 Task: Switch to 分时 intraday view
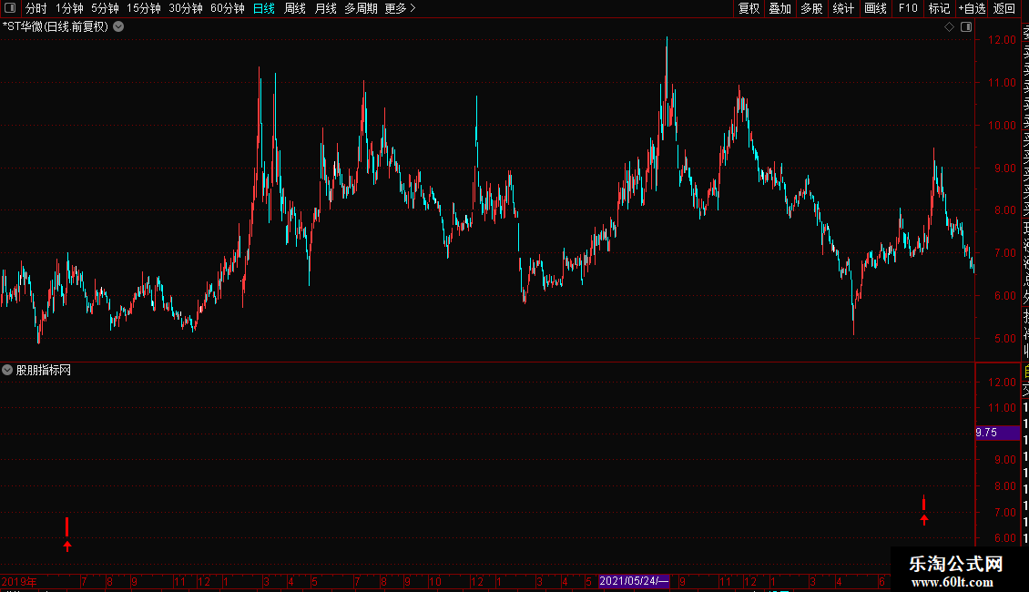coord(36,8)
